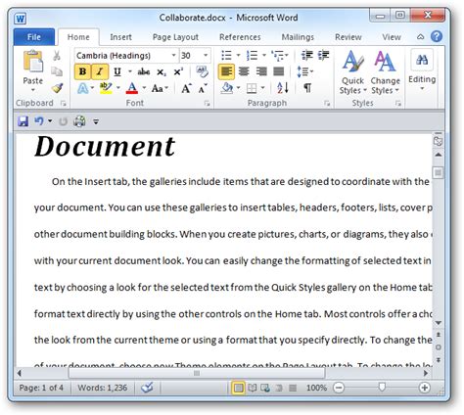This screenshot has height=415, width=464.
Task: Toggle Italic formatting off
Action: pyautogui.click(x=100, y=71)
